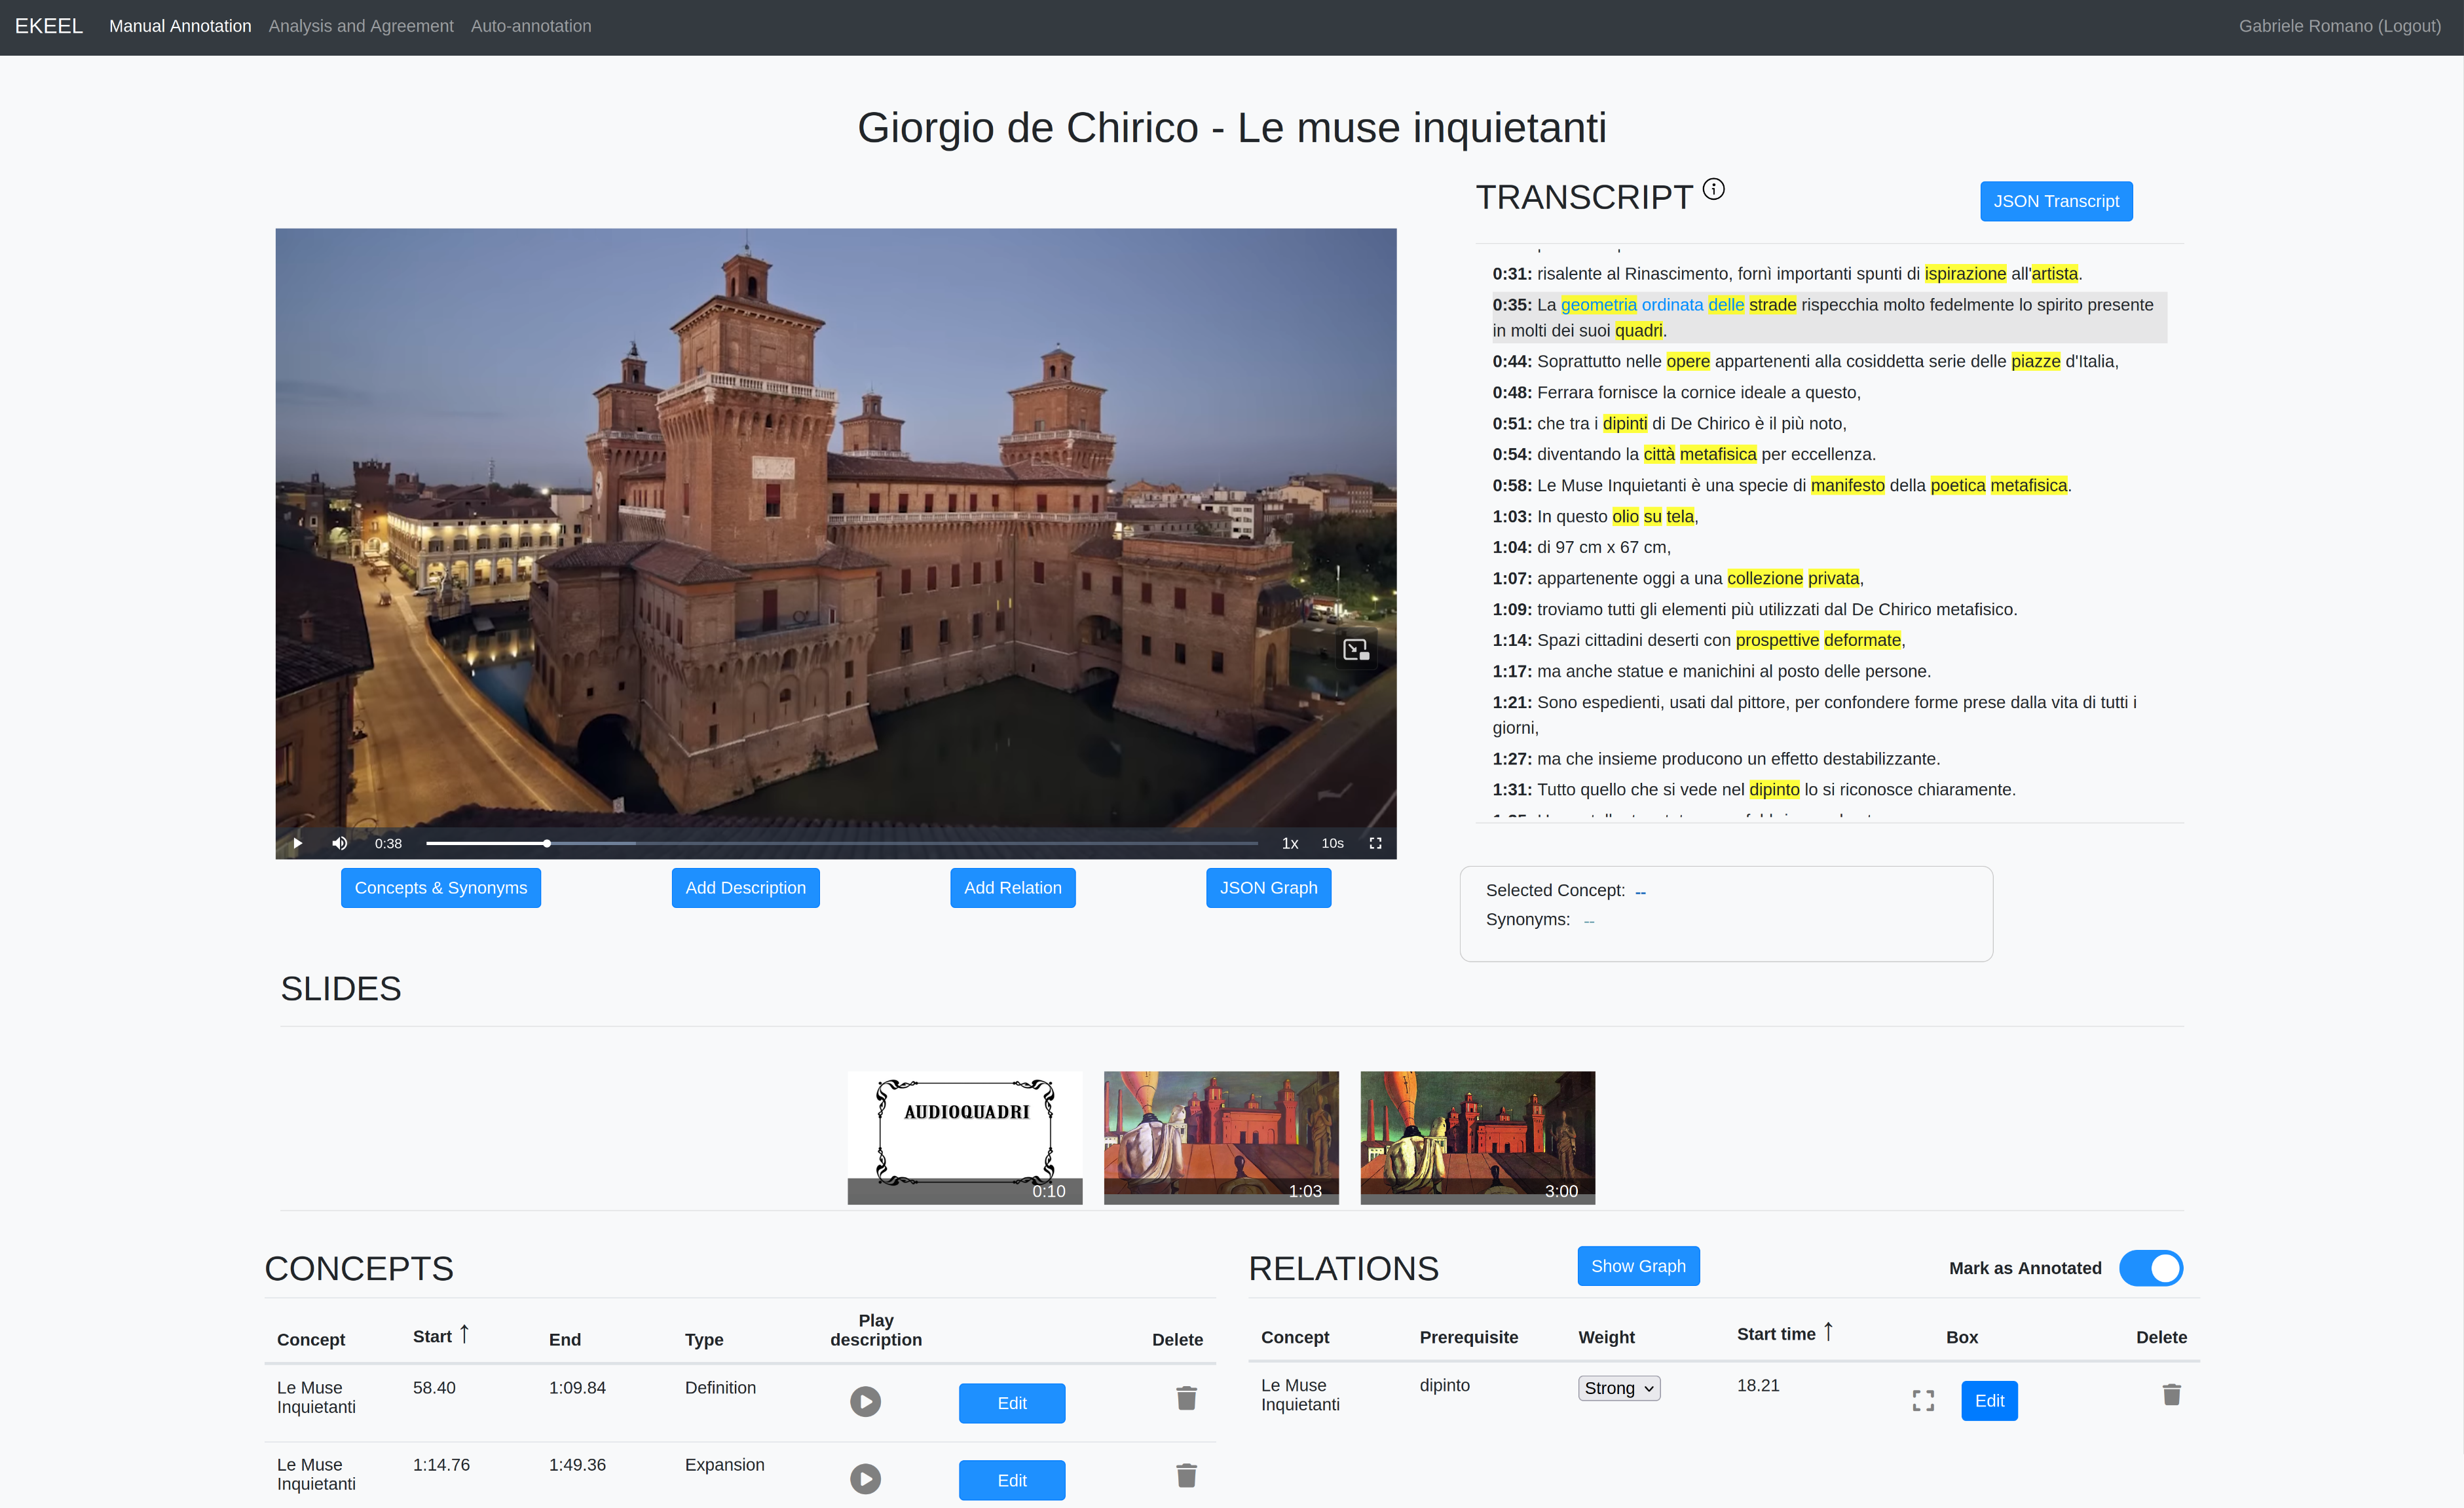
Task: Select highlighted word 'città'
Action: coord(1659,454)
